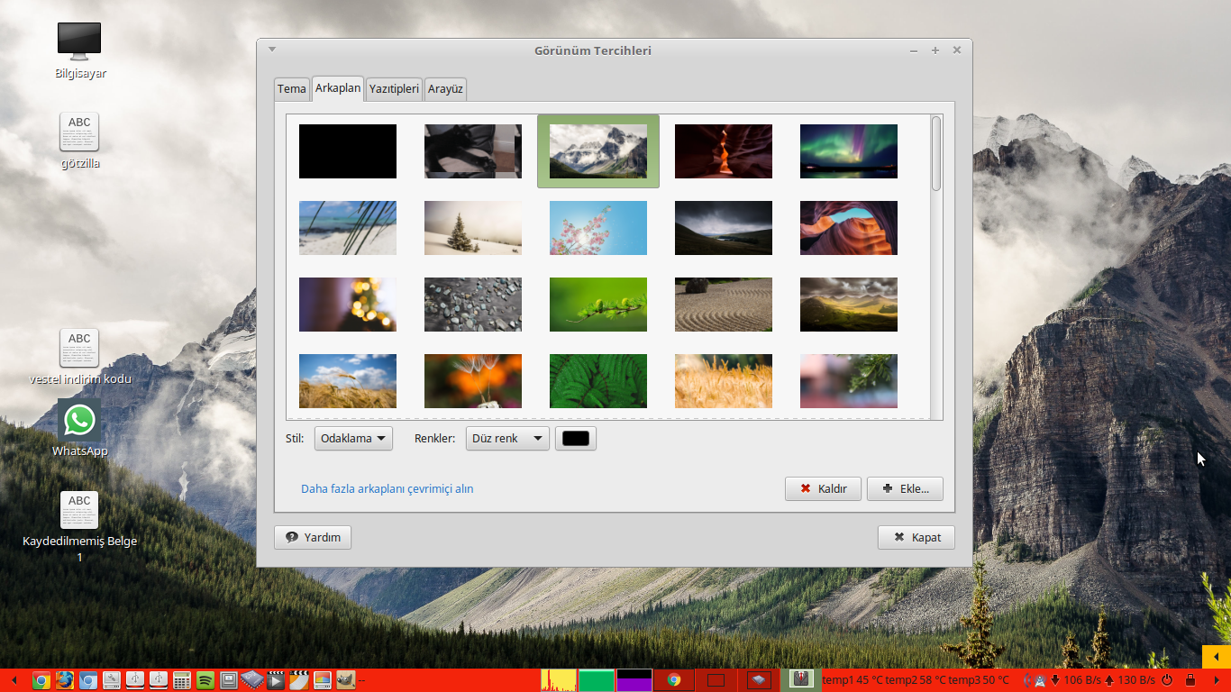Click the temp1 45 °C temperature readout

[x=853, y=680]
